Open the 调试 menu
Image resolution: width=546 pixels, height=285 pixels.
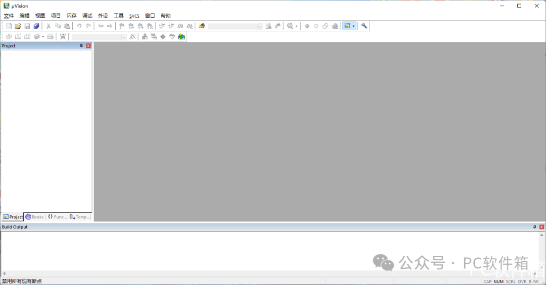(x=87, y=16)
